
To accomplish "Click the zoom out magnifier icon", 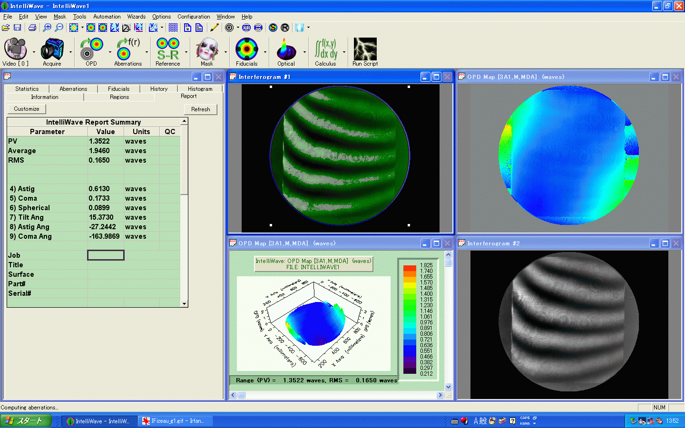I will click(59, 28).
